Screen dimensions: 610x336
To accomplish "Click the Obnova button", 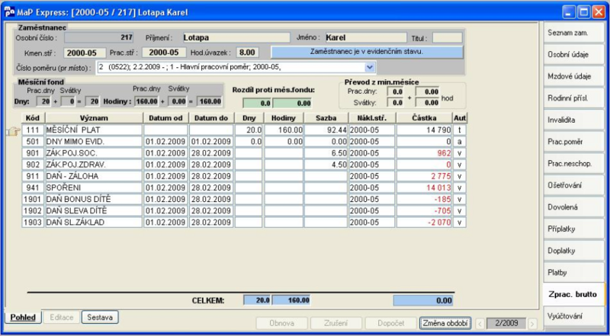I will click(x=281, y=323).
